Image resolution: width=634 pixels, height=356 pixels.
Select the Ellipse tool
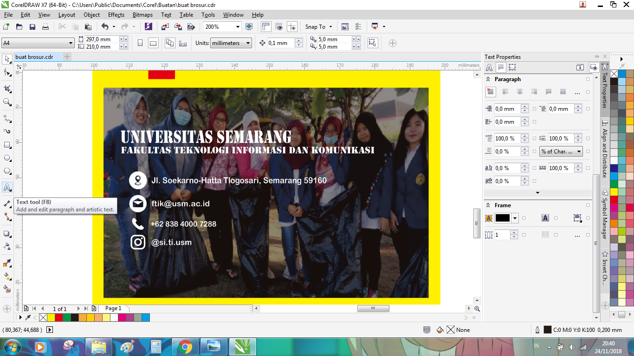(7, 158)
